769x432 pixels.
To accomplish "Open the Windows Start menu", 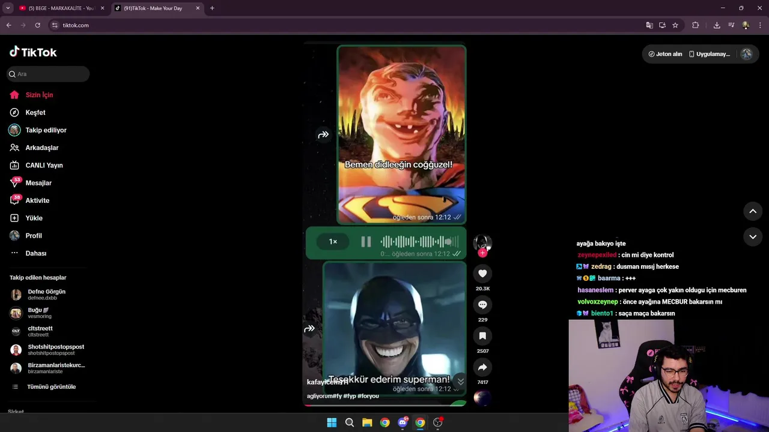I will (x=332, y=422).
